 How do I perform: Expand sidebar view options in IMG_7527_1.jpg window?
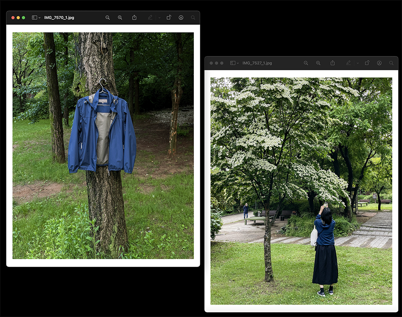(x=238, y=63)
